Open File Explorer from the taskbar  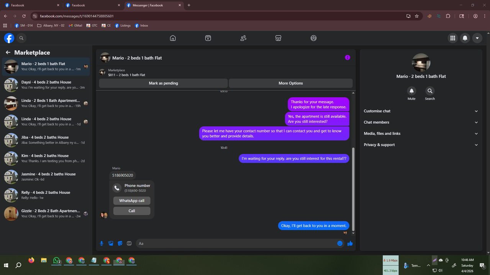[44, 260]
